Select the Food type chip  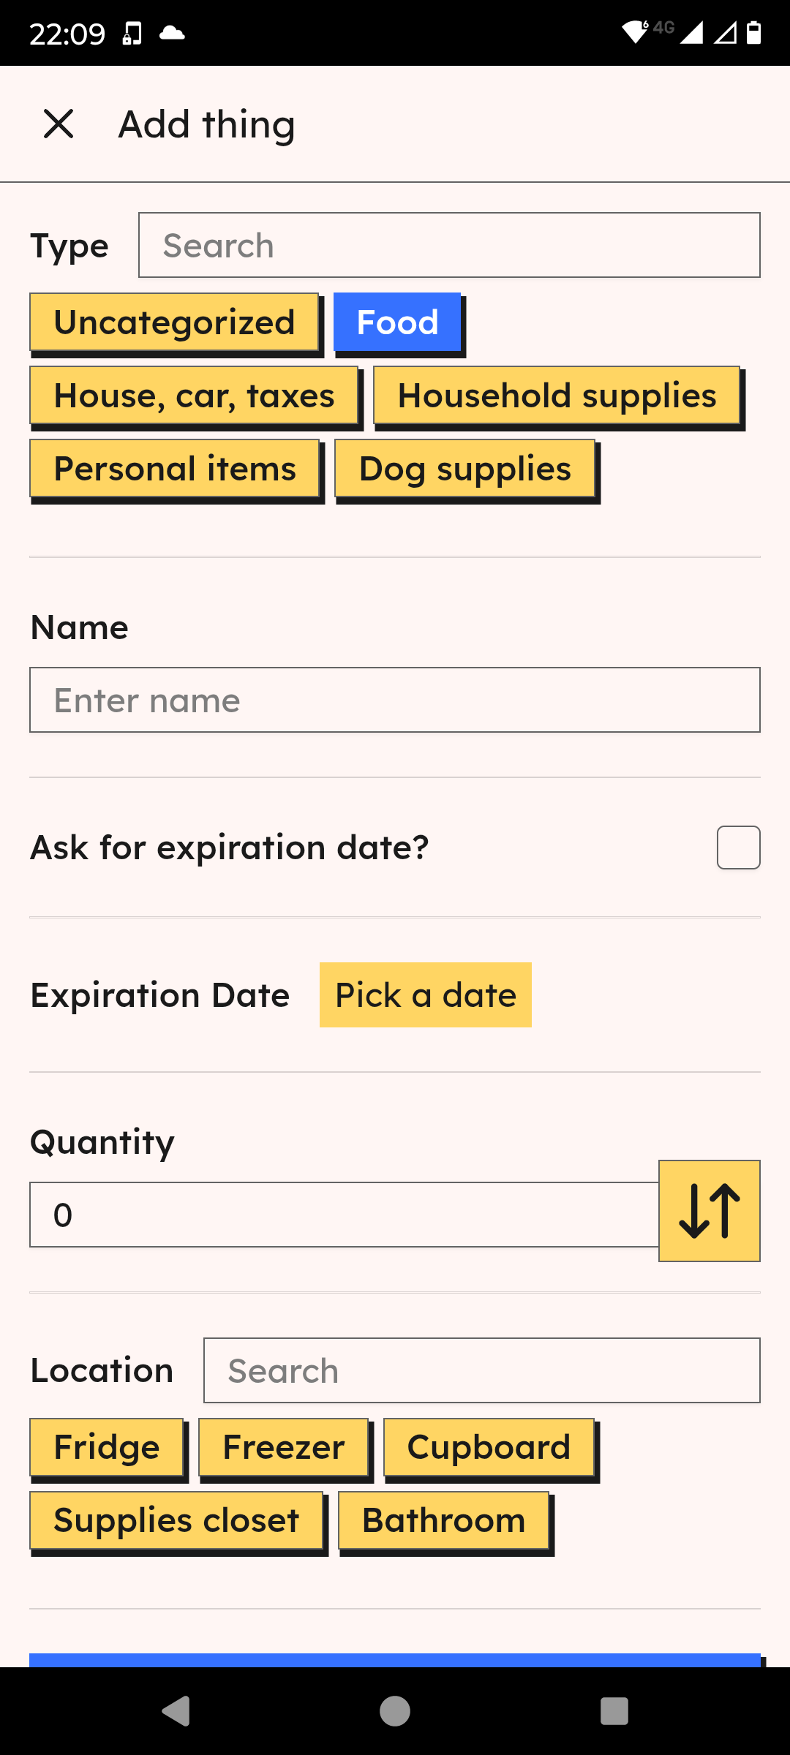tap(397, 322)
